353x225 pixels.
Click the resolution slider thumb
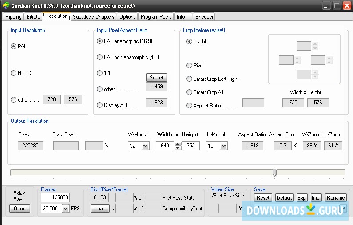coord(275,173)
